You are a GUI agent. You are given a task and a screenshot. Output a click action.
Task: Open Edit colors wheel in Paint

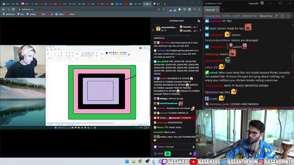point(129,54)
